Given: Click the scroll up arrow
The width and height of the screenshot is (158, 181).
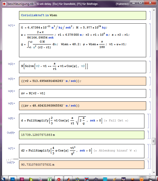Looking at the screenshot, I should coord(154,10).
